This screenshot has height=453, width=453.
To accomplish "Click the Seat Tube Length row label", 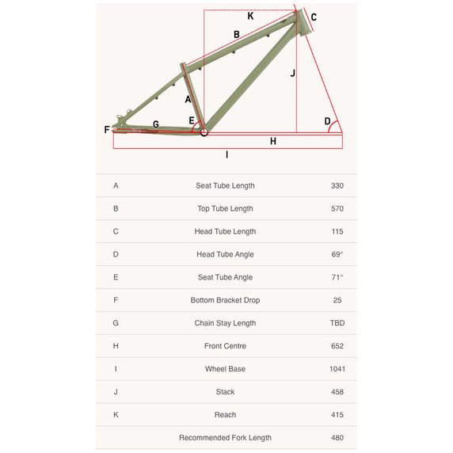I will tap(225, 186).
